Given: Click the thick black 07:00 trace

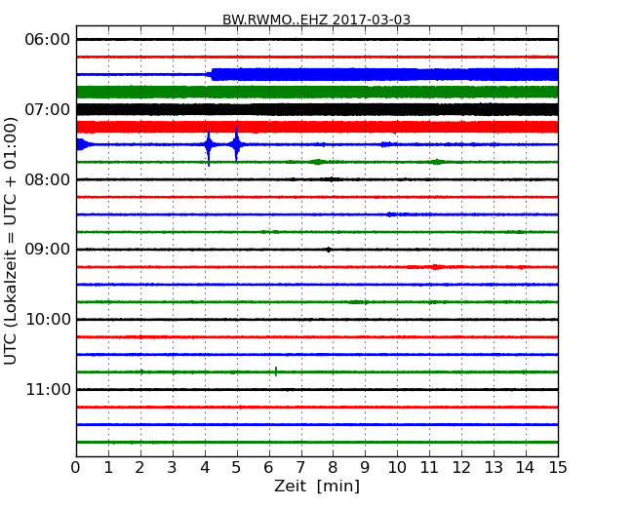Looking at the screenshot, I should coord(317,109).
